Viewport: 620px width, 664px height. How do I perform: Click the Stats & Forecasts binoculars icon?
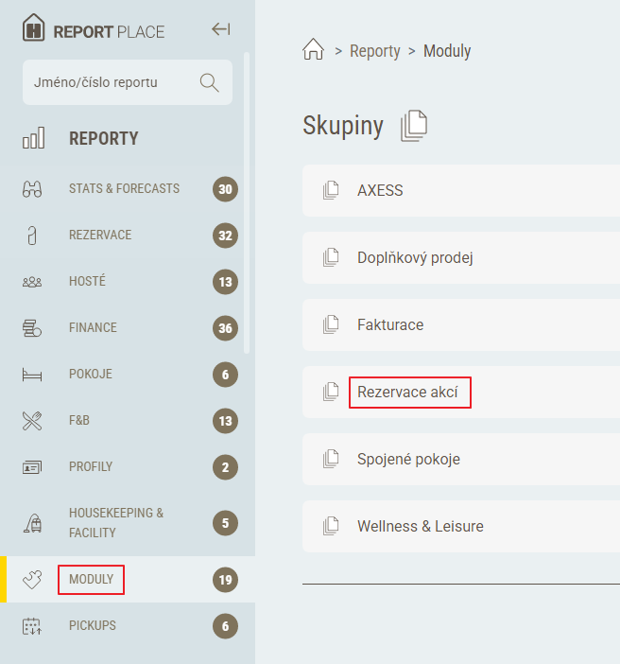(x=32, y=188)
